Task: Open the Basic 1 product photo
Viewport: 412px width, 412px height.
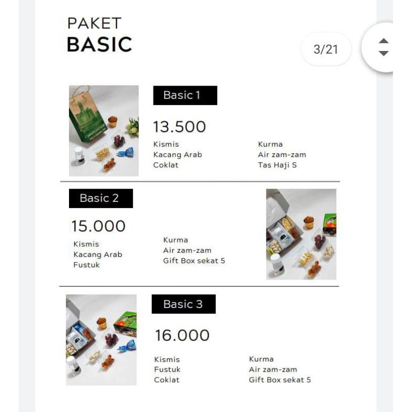Action: 104,131
